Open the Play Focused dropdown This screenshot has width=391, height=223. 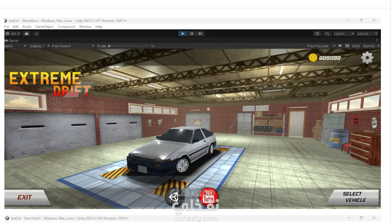pyautogui.click(x=321, y=46)
